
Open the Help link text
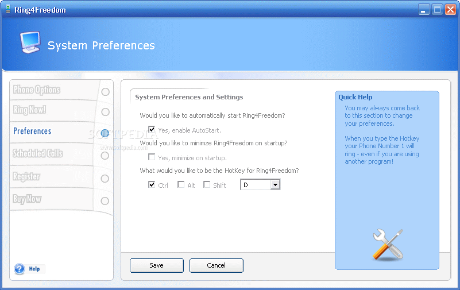point(34,269)
